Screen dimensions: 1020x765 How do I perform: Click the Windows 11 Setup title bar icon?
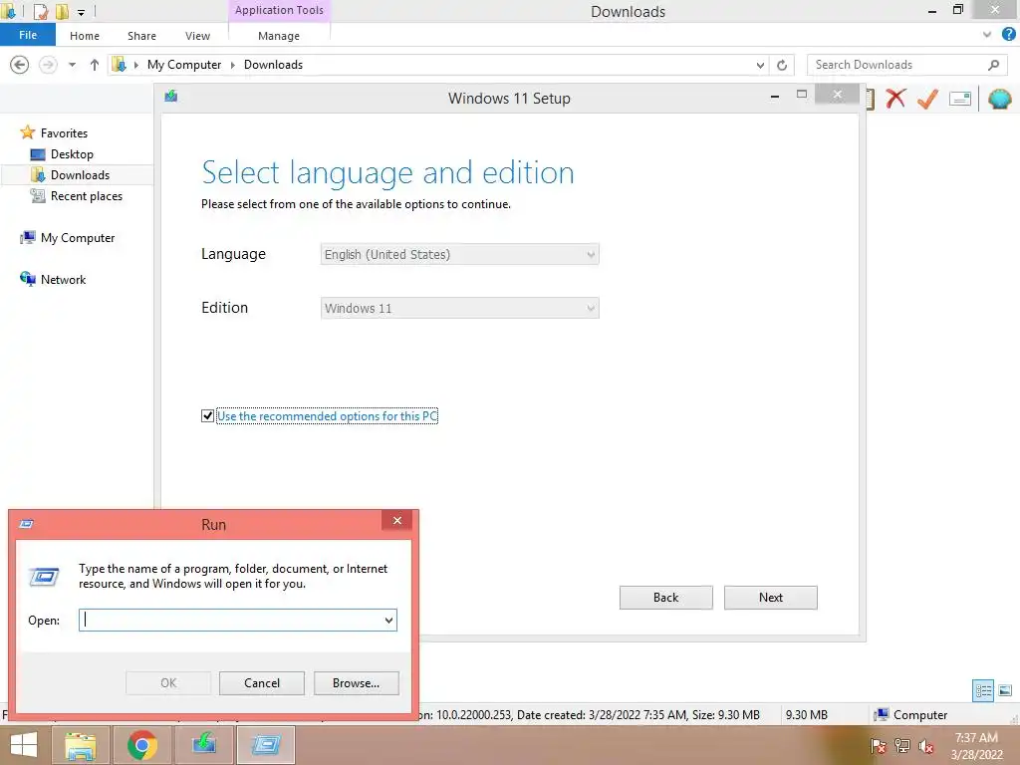[x=171, y=97]
